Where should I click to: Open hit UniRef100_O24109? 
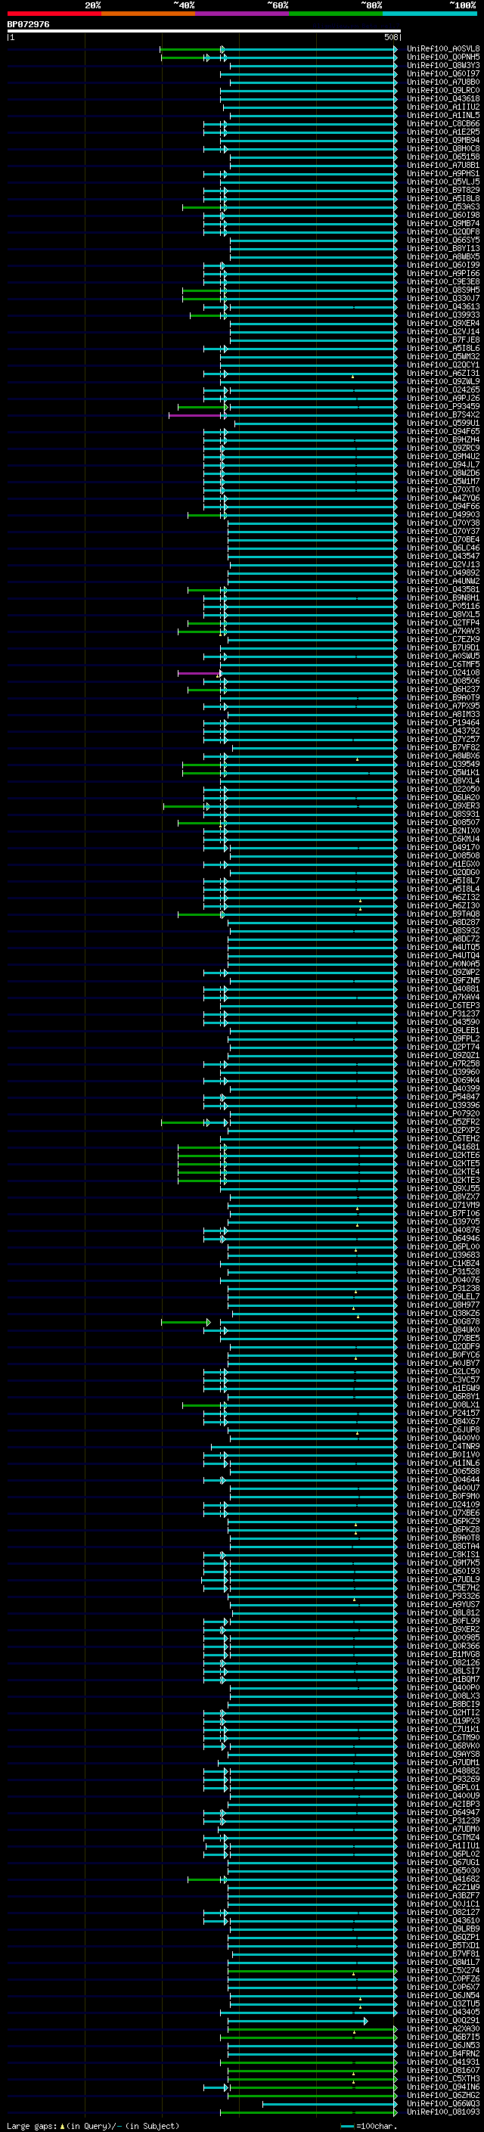click(443, 1506)
